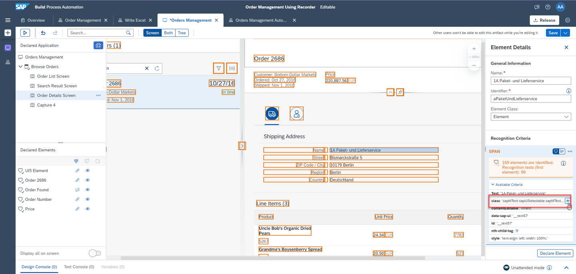Open the Test Console tab
The width and height of the screenshot is (576, 274).
pos(79,267)
